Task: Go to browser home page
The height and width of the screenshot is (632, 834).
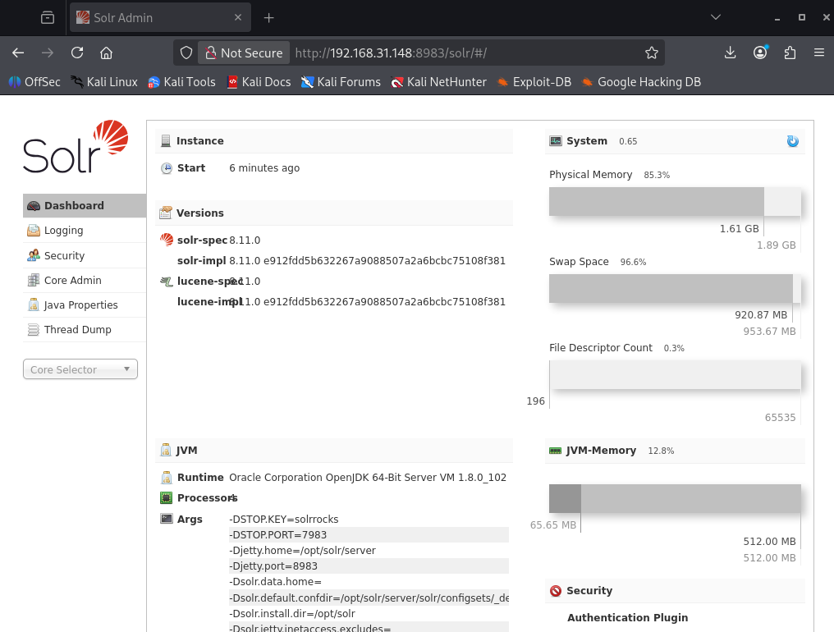Action: click(106, 53)
